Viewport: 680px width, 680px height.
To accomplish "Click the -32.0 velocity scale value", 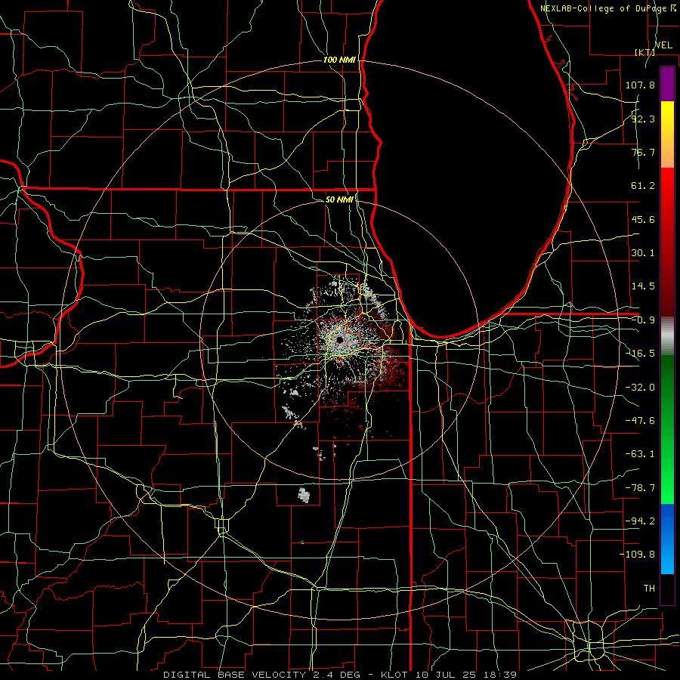I will 640,388.
